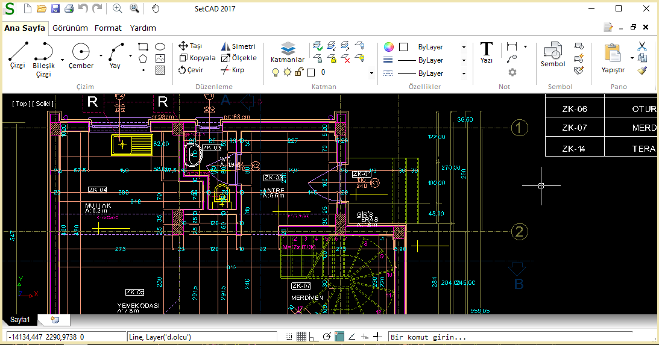Open the Format ribbon tab

click(108, 28)
